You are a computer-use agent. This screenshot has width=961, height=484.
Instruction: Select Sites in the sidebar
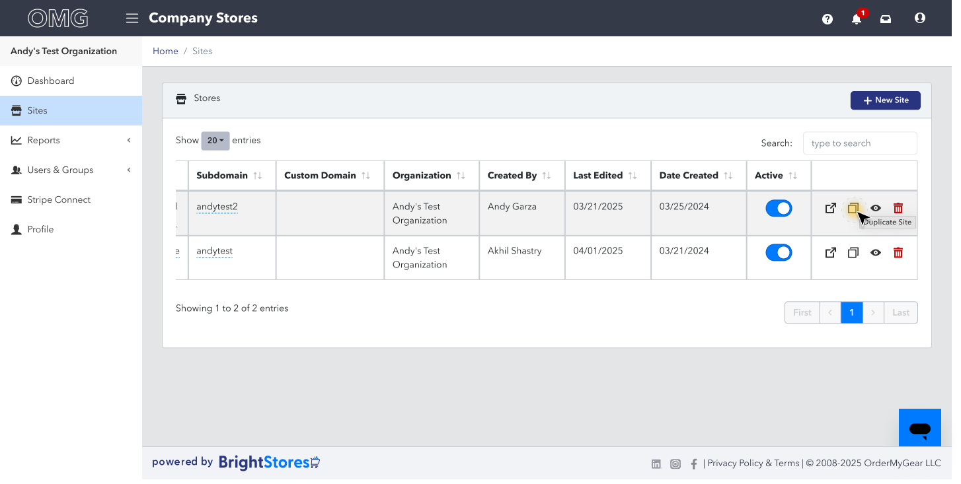[x=71, y=110]
